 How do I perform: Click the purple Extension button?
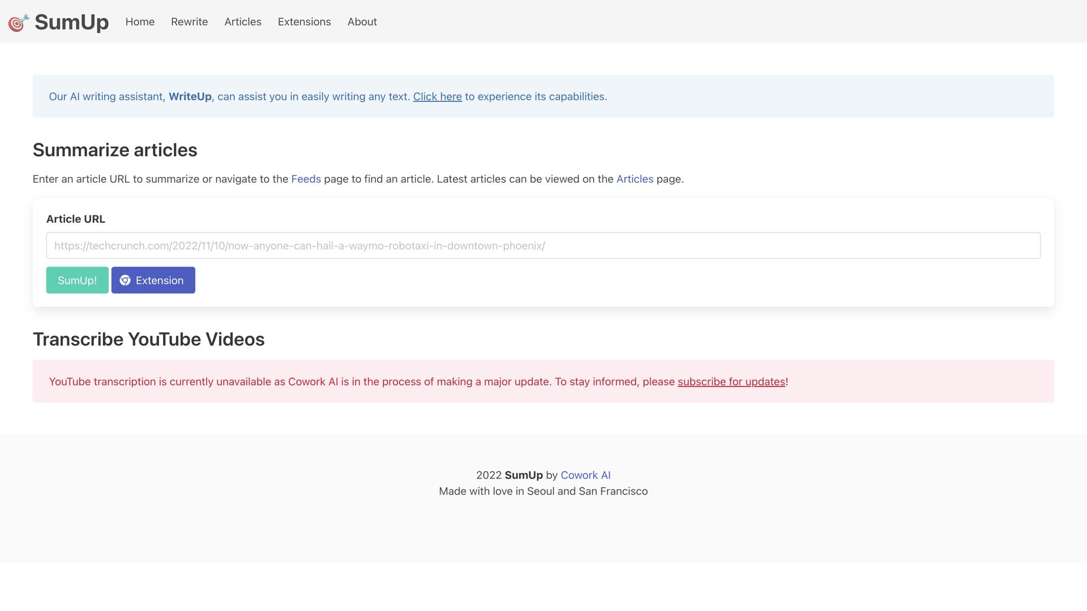click(160, 281)
